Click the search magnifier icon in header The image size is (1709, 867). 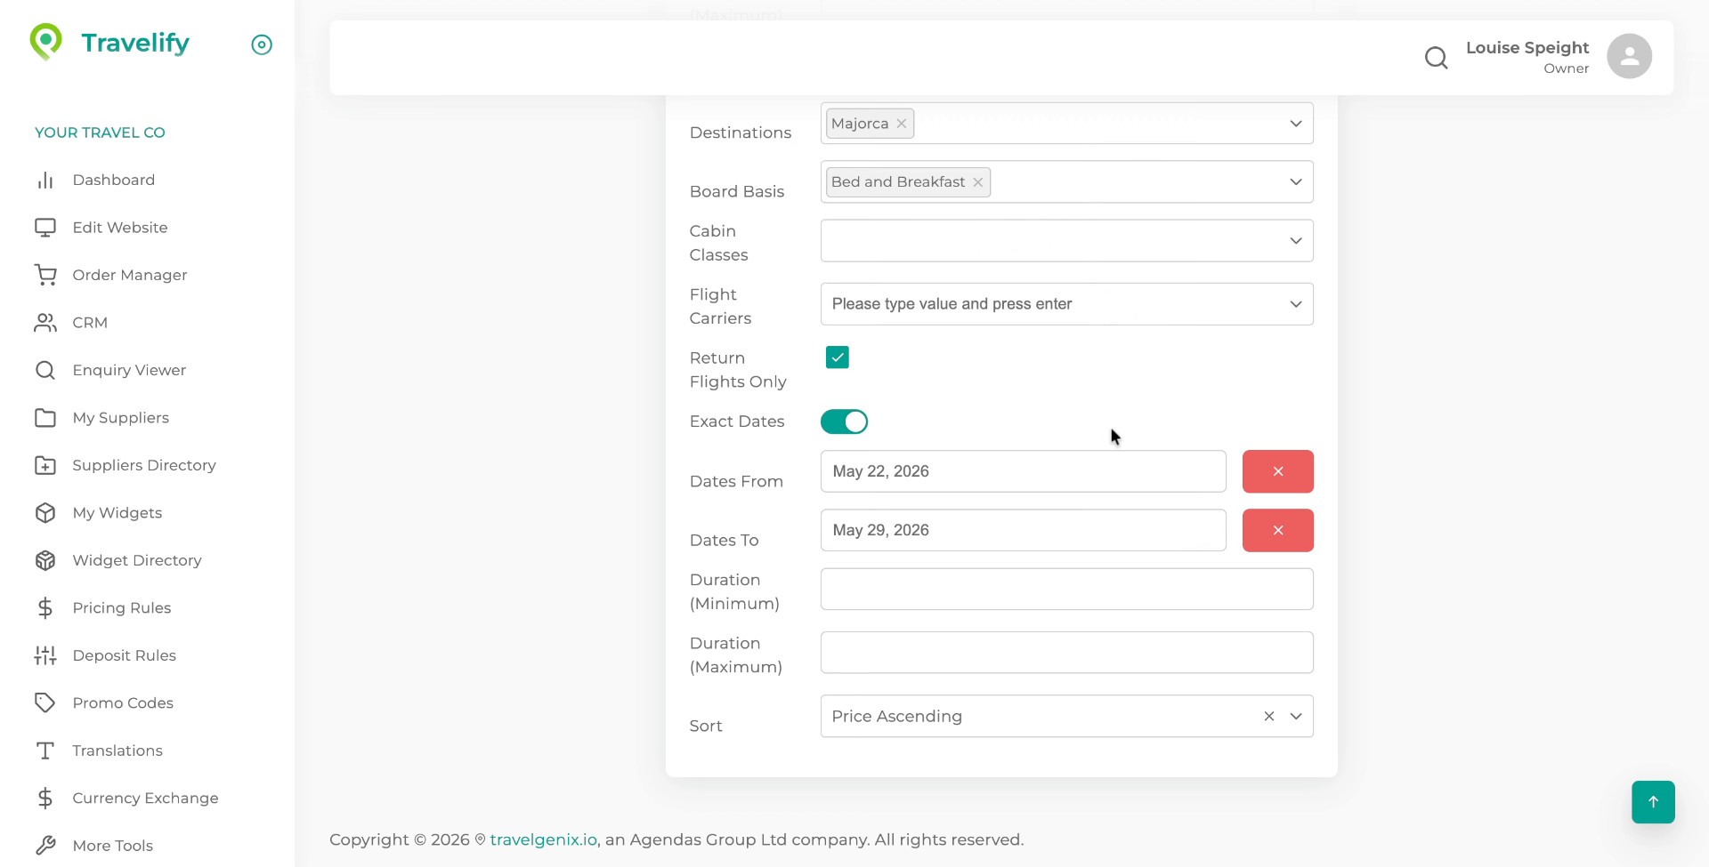1436,58
